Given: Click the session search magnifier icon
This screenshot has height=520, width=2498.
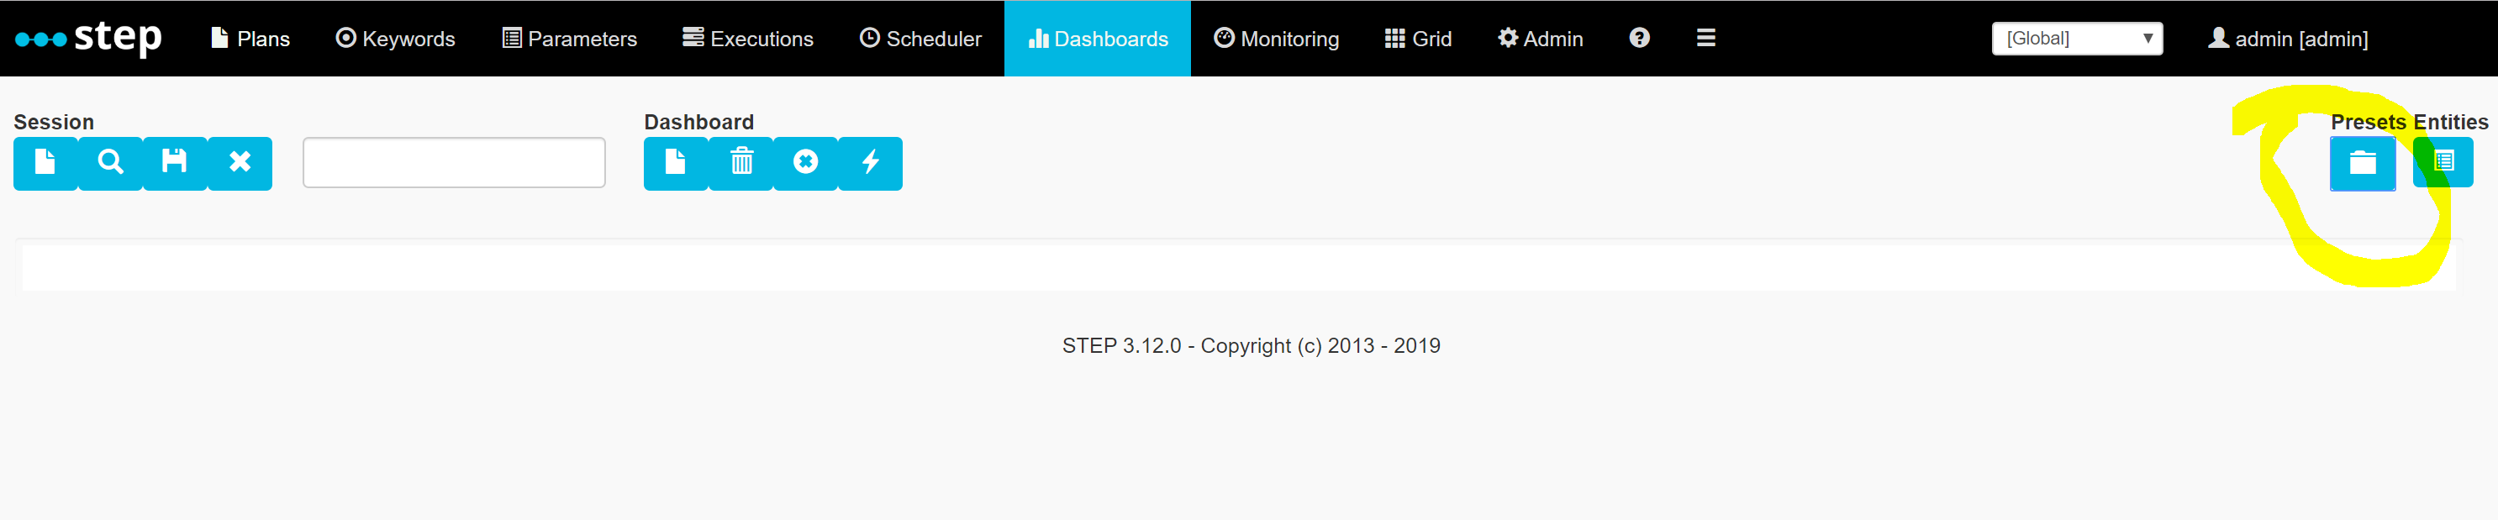Looking at the screenshot, I should click(111, 163).
